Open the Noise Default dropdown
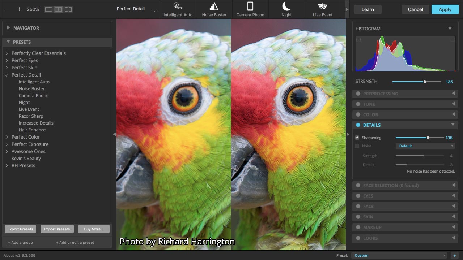Viewport: 463px width, 260px height. [425, 146]
